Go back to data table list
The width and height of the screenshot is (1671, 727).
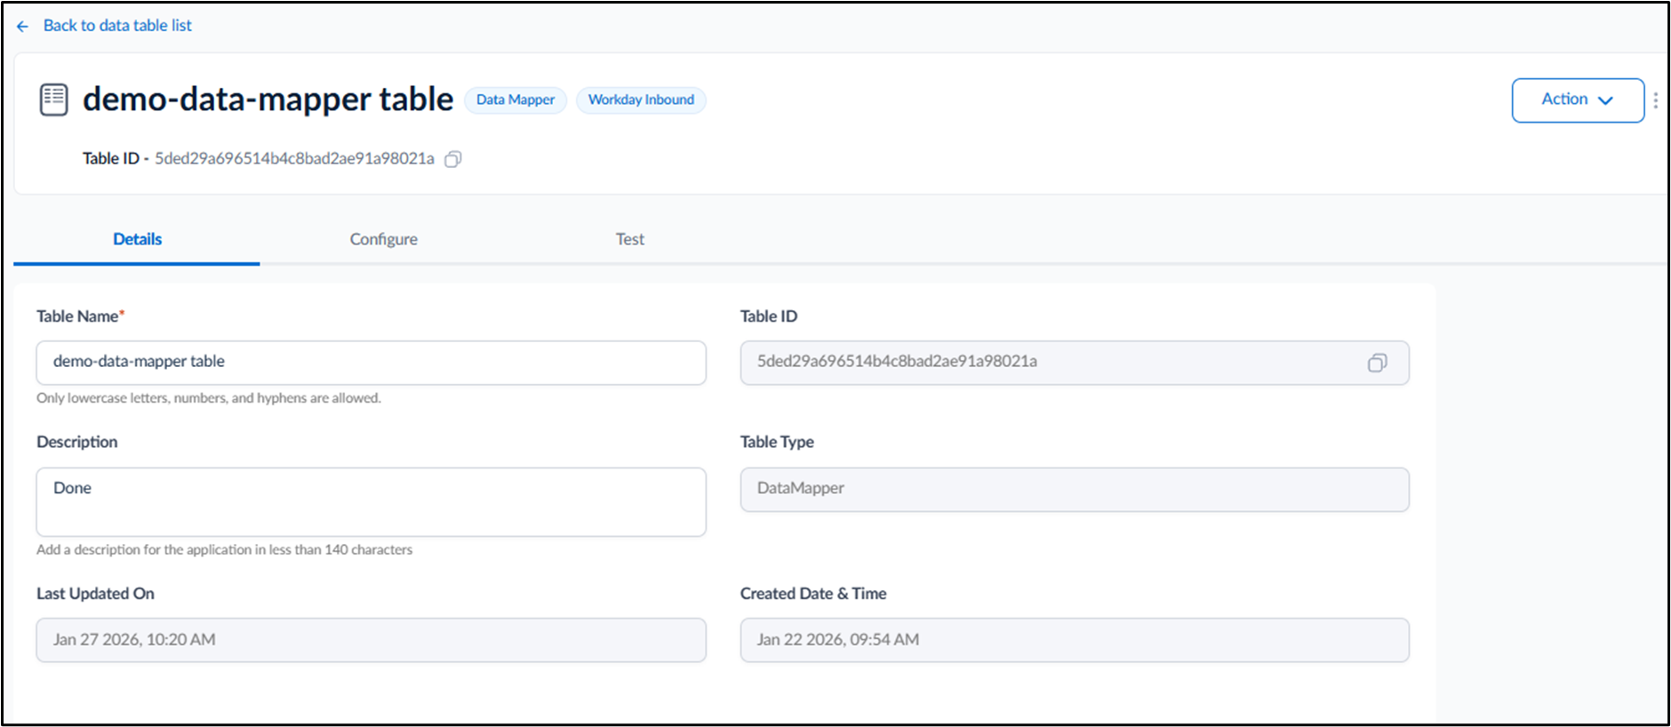[x=117, y=26]
